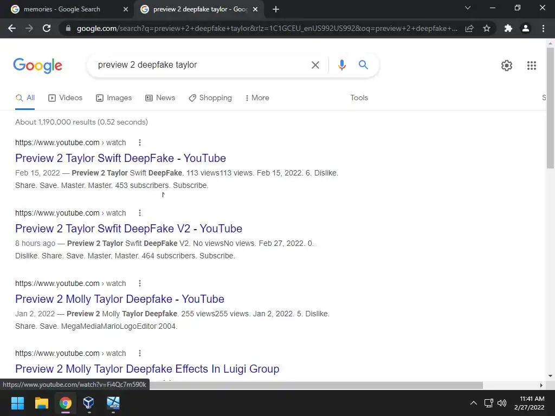This screenshot has width=555, height=416.
Task: Open the search Tools options
Action: [359, 98]
